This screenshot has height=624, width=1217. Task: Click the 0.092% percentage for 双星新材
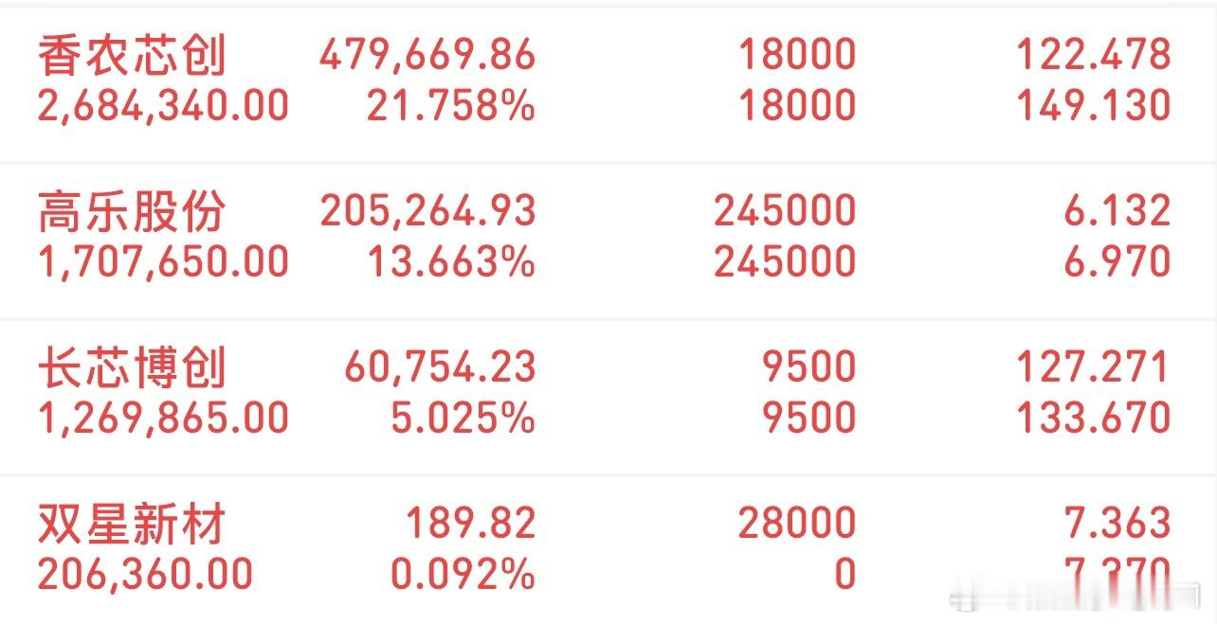(x=454, y=573)
